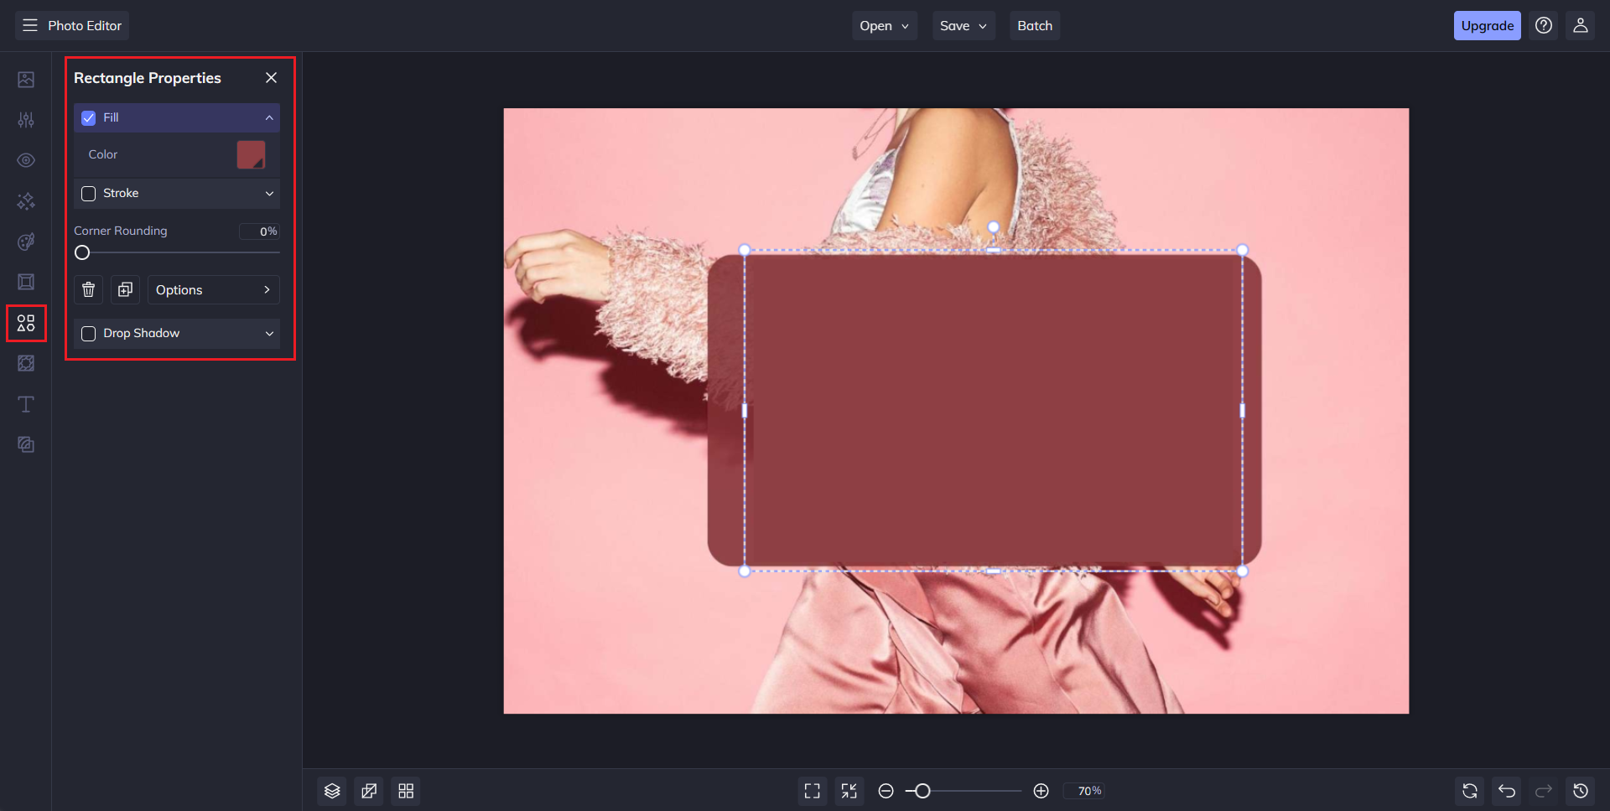Click the undo arrow at bottom right
Screen dimensions: 1610x811
(1507, 791)
